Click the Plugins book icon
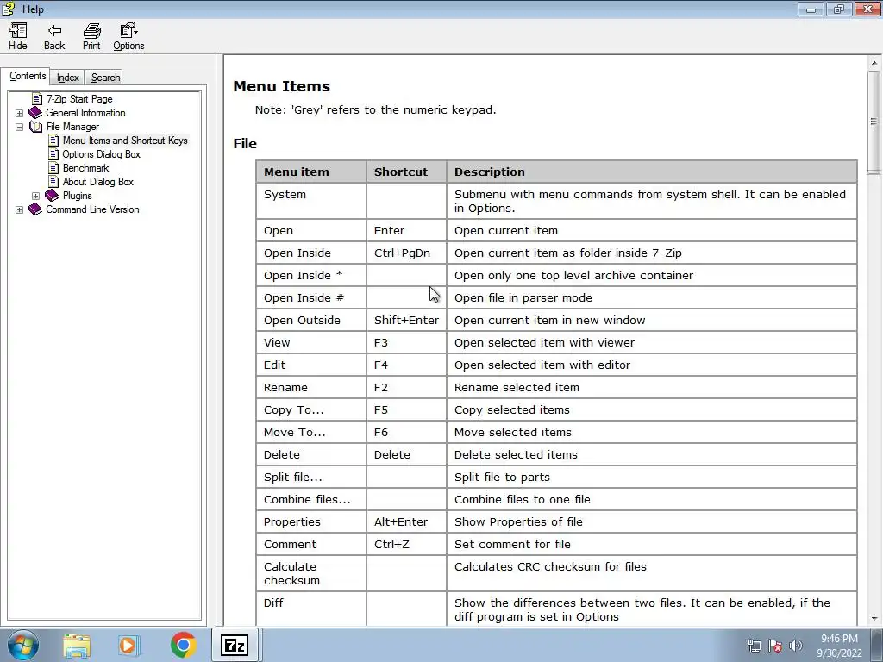The height and width of the screenshot is (662, 883). click(x=52, y=196)
